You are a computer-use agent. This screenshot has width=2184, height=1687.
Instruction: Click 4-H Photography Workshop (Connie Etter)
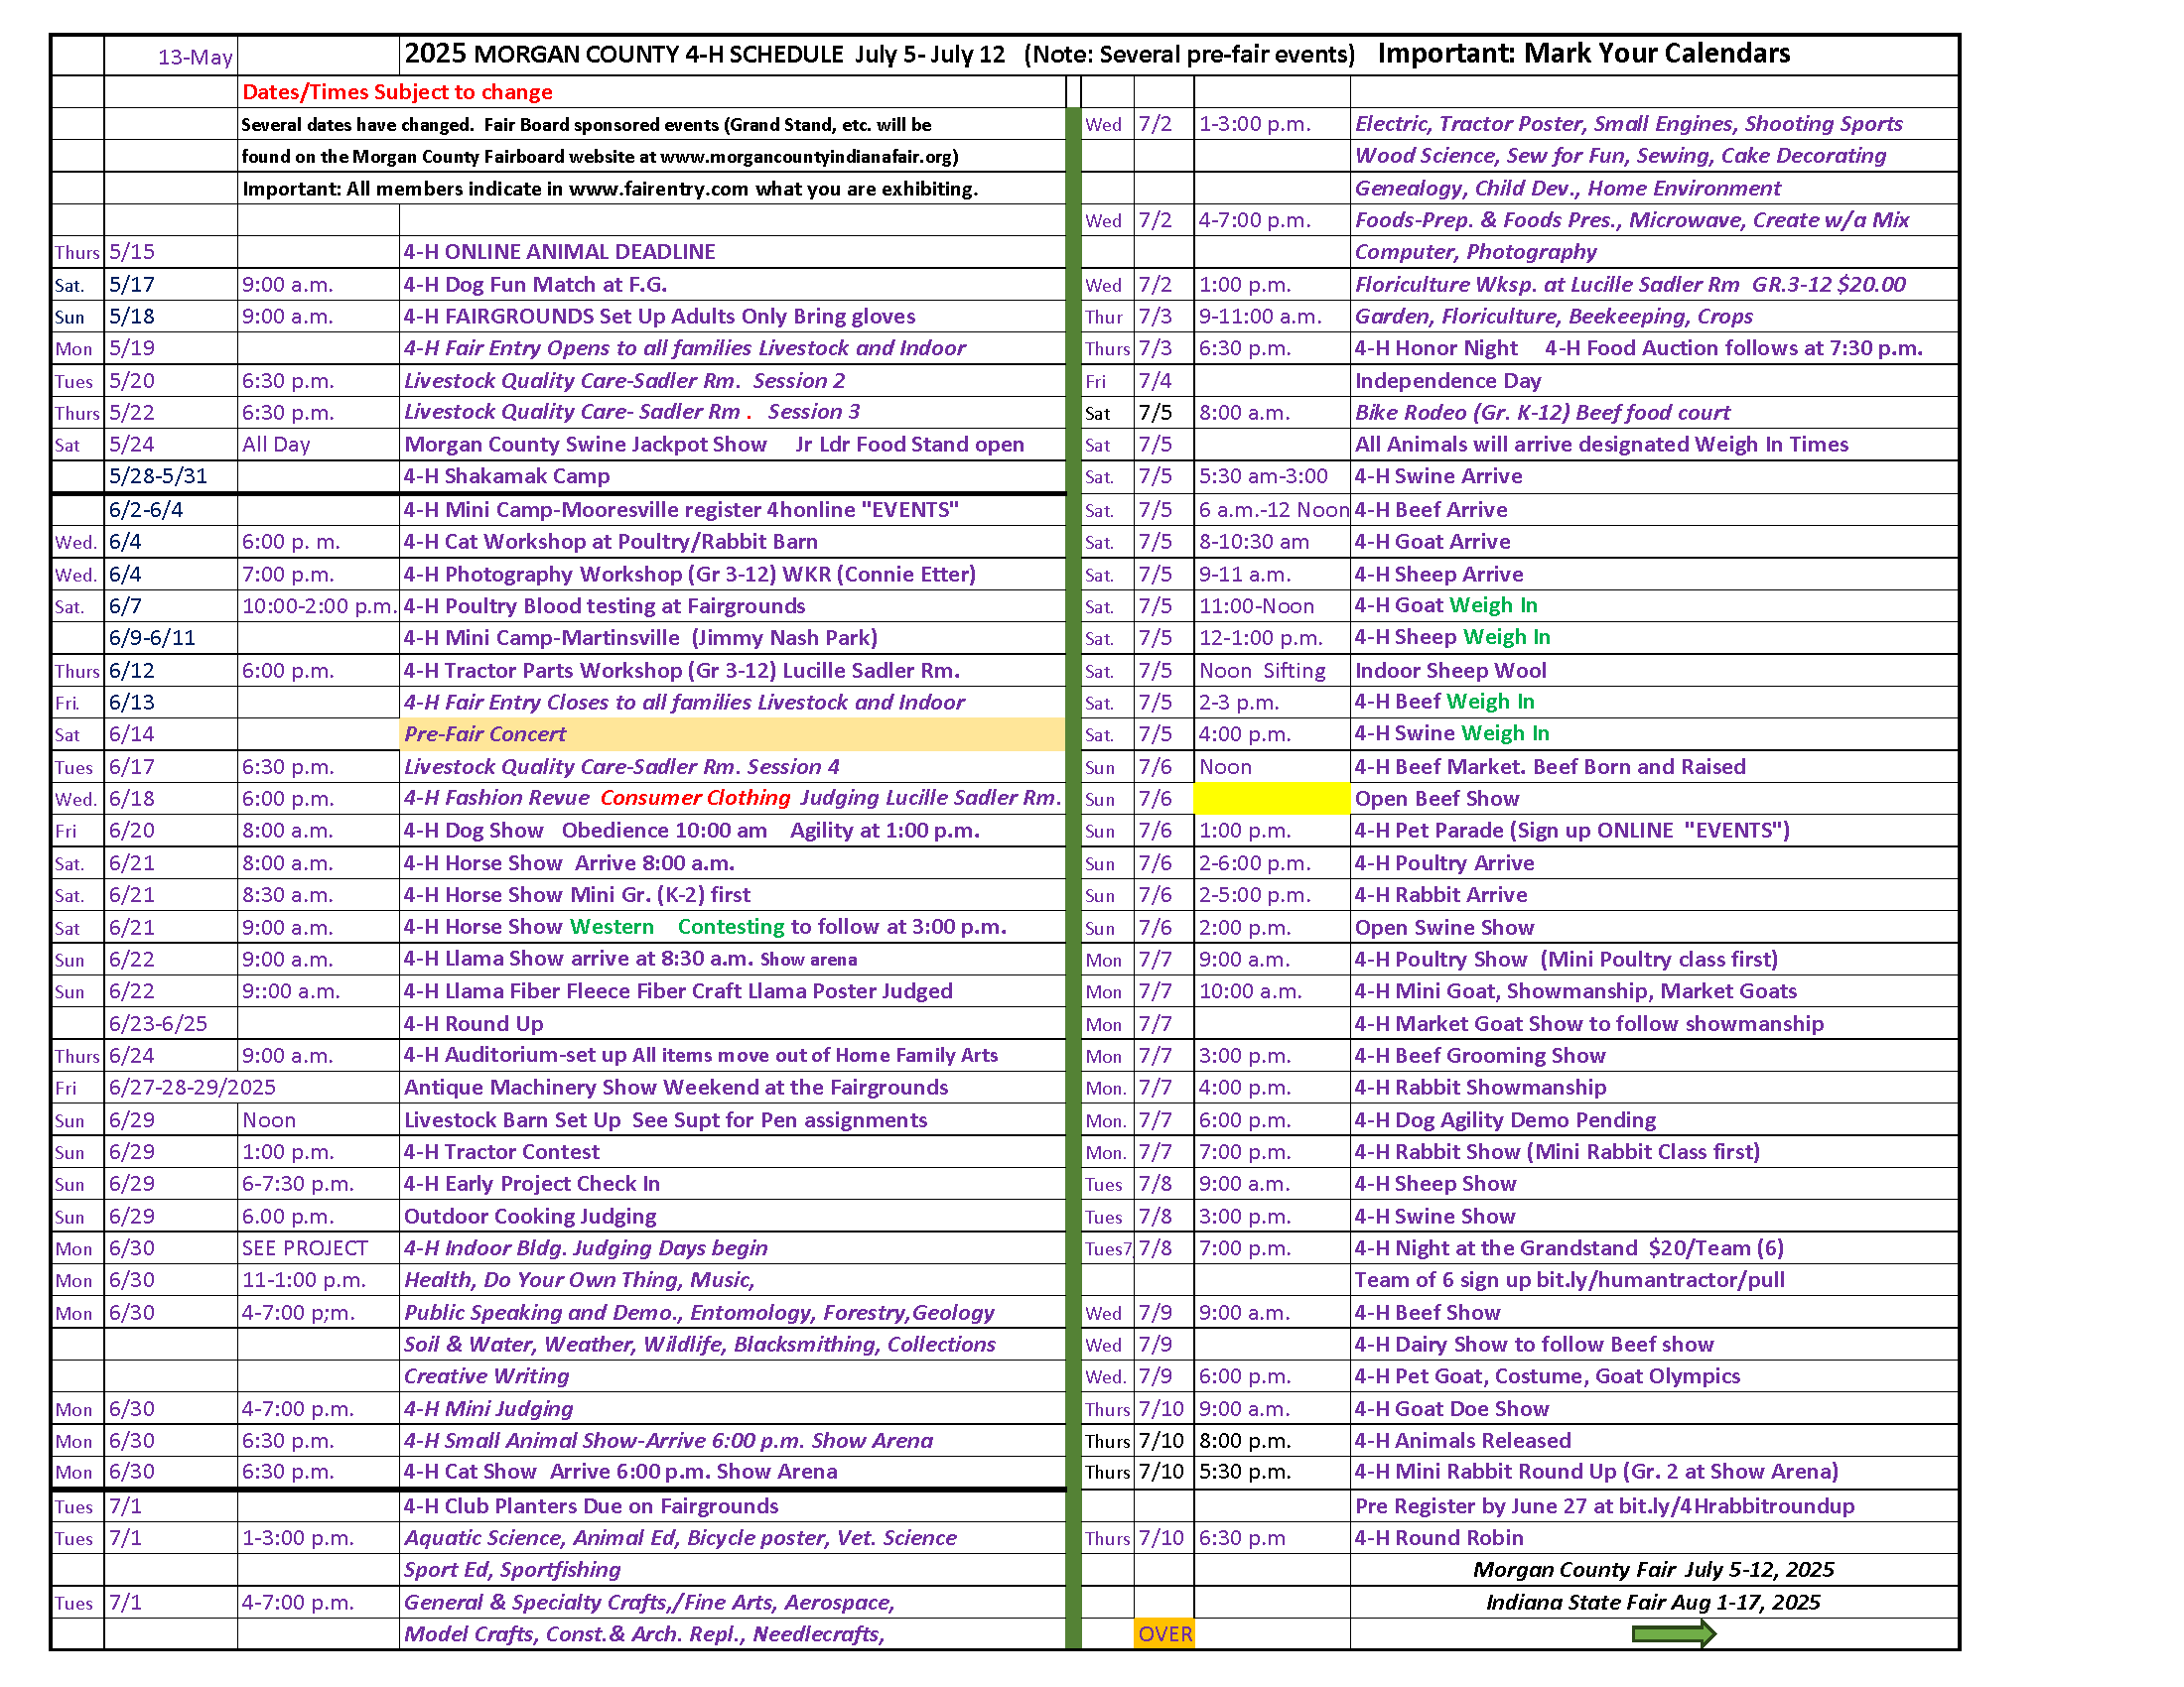pos(689,575)
